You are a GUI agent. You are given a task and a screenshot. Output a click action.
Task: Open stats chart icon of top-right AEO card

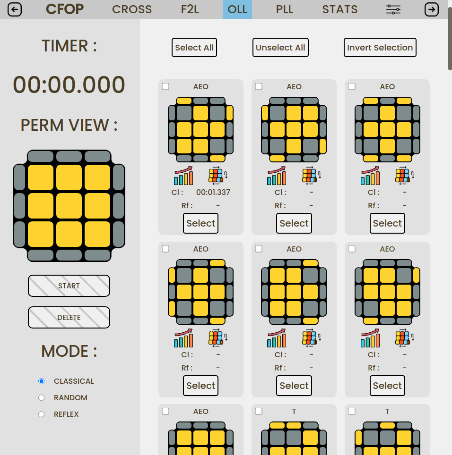coord(370,176)
